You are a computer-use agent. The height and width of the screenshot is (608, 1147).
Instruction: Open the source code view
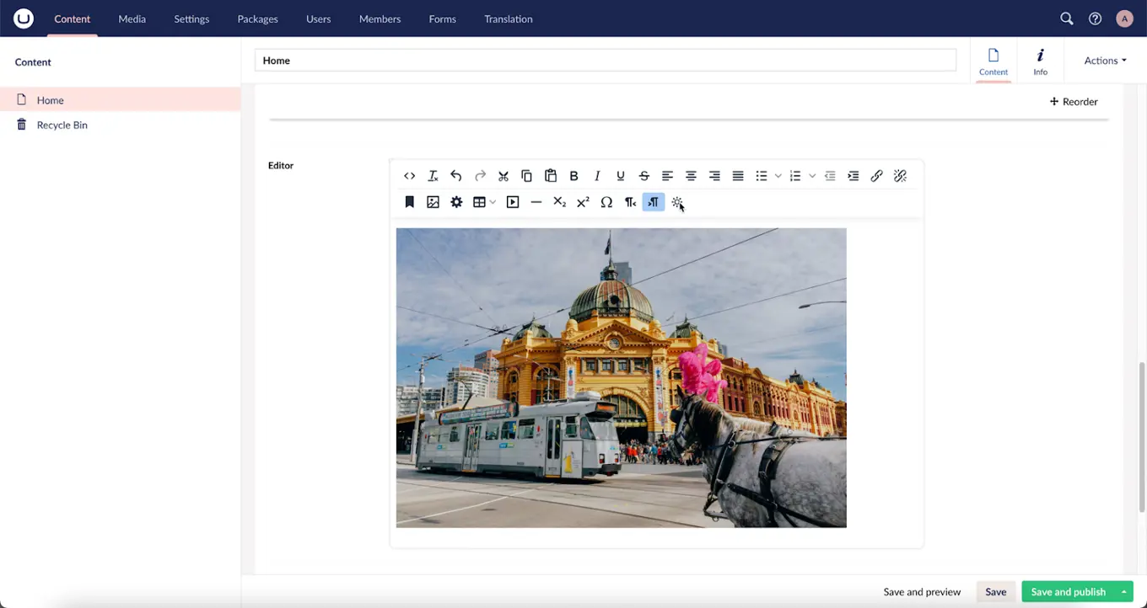click(409, 176)
